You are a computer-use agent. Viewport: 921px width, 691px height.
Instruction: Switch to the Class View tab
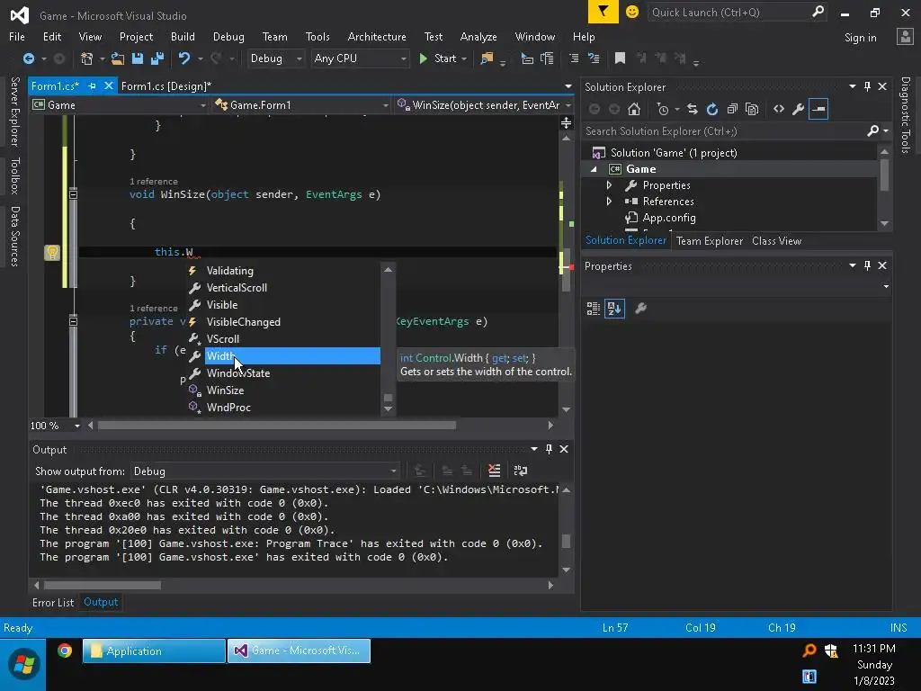tap(776, 241)
